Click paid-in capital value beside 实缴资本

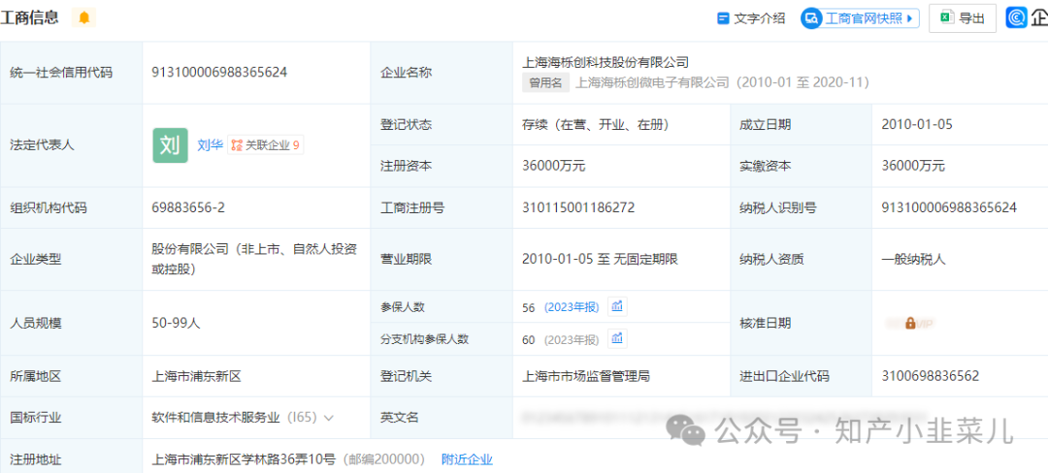pos(913,166)
